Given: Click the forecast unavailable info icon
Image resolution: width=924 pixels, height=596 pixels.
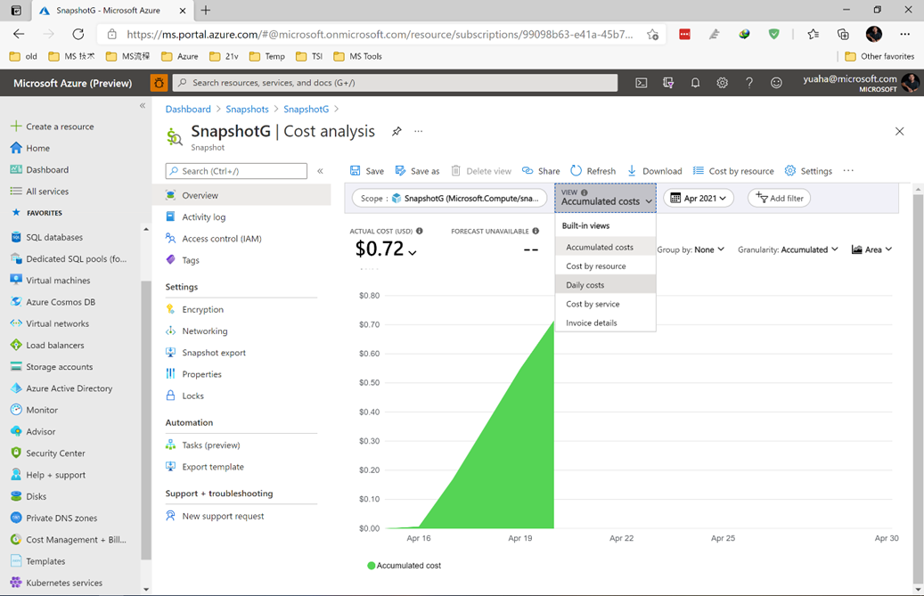Looking at the screenshot, I should [536, 231].
